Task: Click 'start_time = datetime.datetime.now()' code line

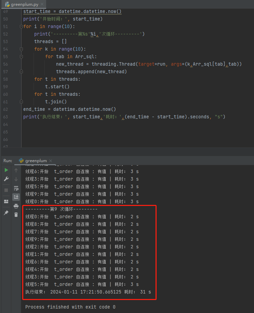Action: tap(72, 12)
